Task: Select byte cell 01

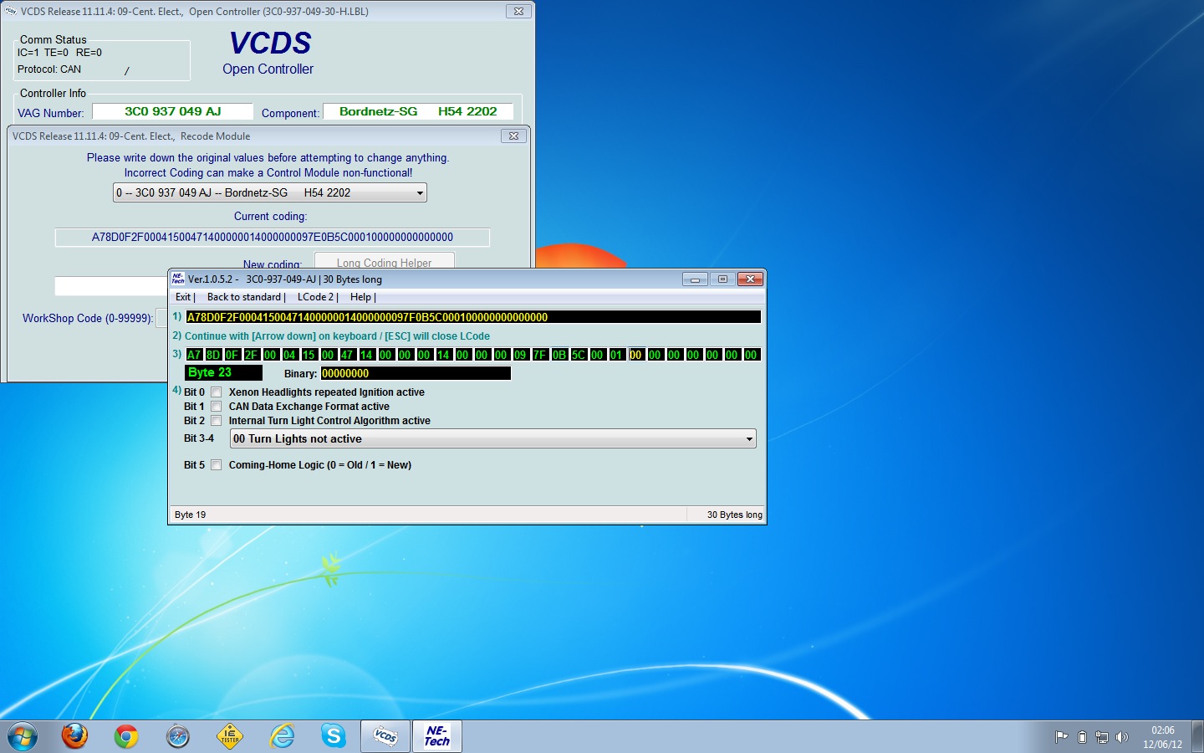Action: (x=617, y=355)
